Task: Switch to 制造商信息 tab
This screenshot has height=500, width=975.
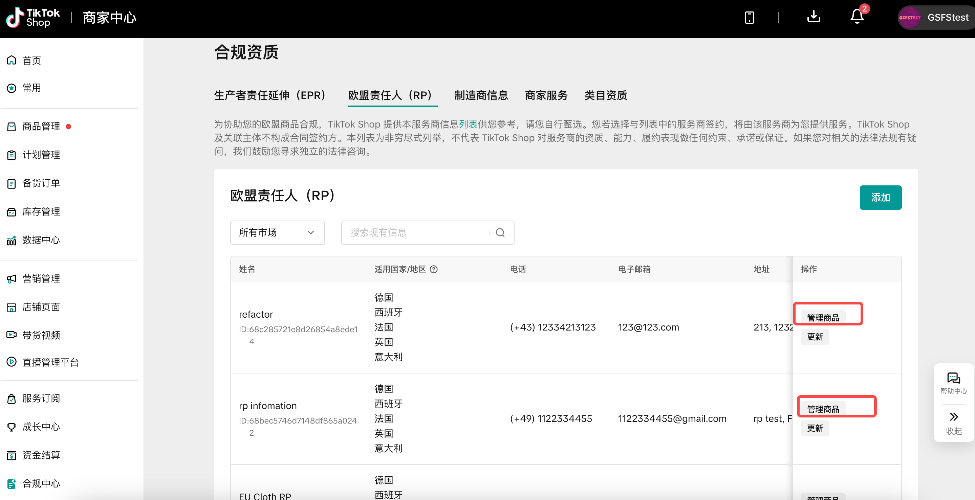Action: pos(481,95)
